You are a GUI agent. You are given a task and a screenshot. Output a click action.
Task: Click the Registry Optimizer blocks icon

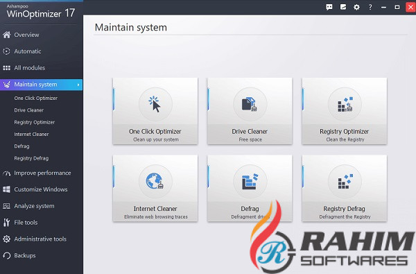point(345,104)
